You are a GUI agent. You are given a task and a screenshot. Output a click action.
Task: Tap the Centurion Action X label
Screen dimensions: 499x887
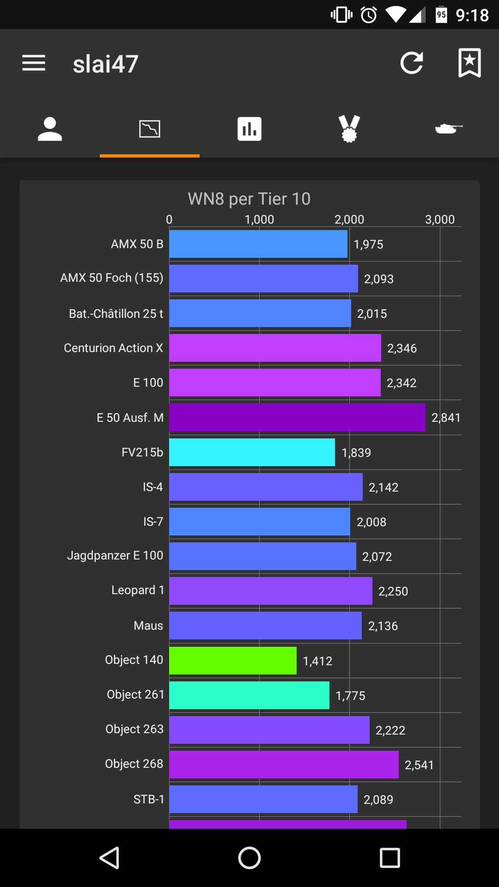click(113, 348)
